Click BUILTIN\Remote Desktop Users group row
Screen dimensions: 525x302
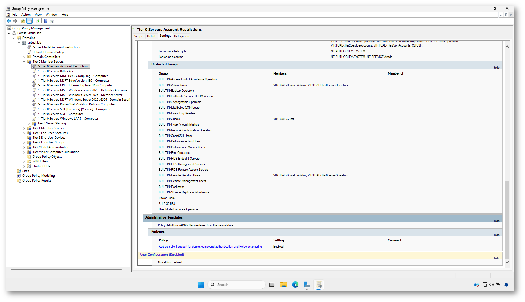pyautogui.click(x=179, y=175)
